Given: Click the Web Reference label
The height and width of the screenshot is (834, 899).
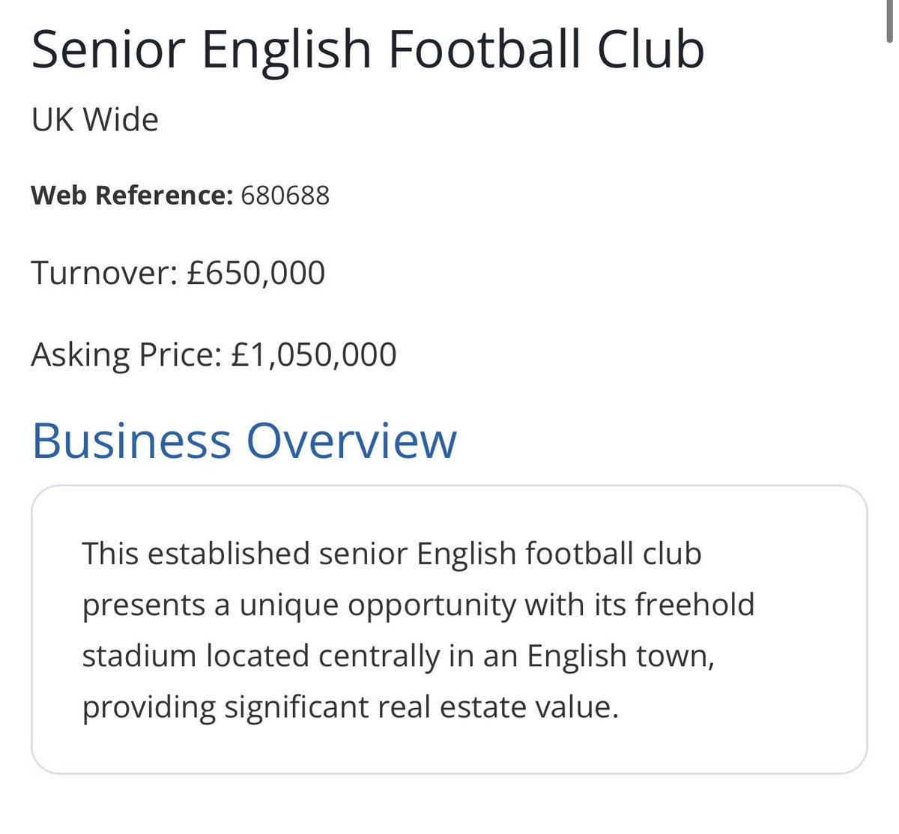Looking at the screenshot, I should pos(133,196).
